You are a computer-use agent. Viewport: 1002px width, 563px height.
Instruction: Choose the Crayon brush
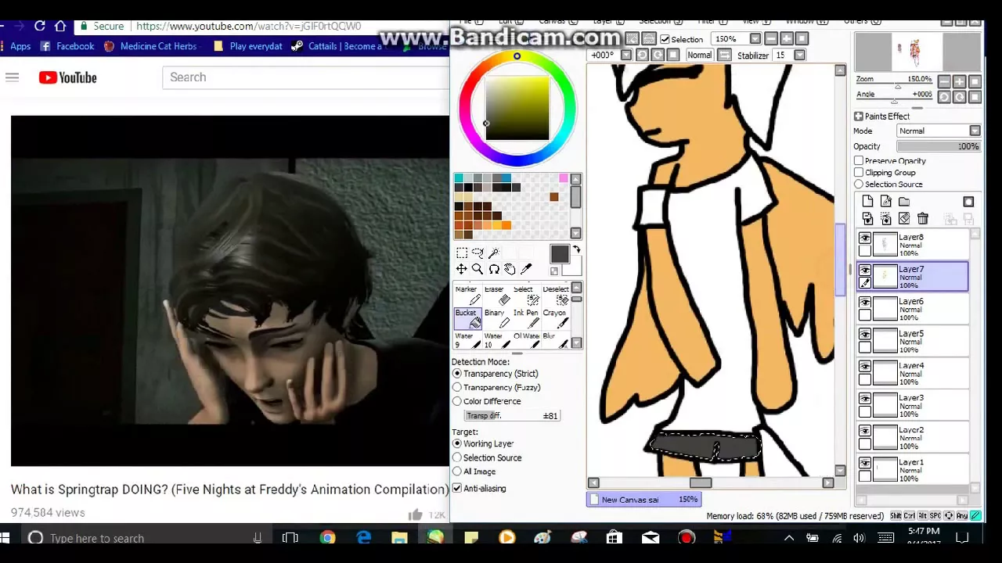(555, 318)
